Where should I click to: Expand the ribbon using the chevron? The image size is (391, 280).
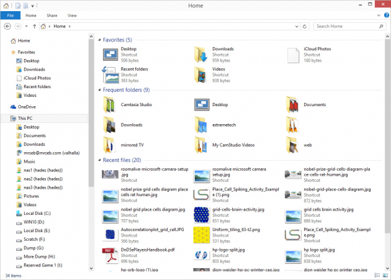[x=377, y=15]
